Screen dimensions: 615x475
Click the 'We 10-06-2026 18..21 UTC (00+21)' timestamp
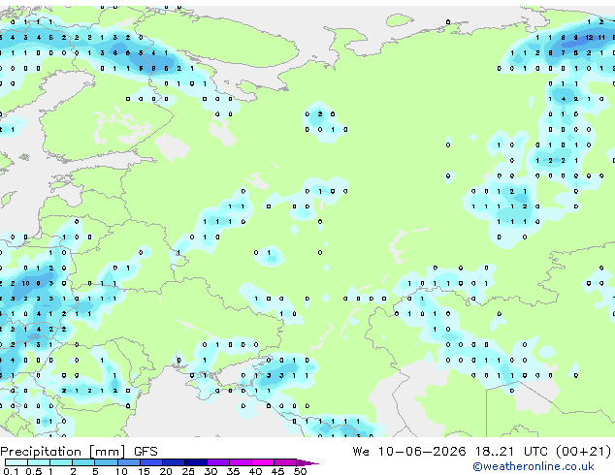point(482,452)
